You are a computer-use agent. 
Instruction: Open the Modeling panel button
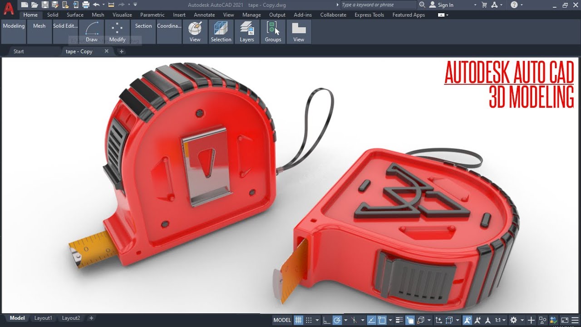tap(14, 31)
